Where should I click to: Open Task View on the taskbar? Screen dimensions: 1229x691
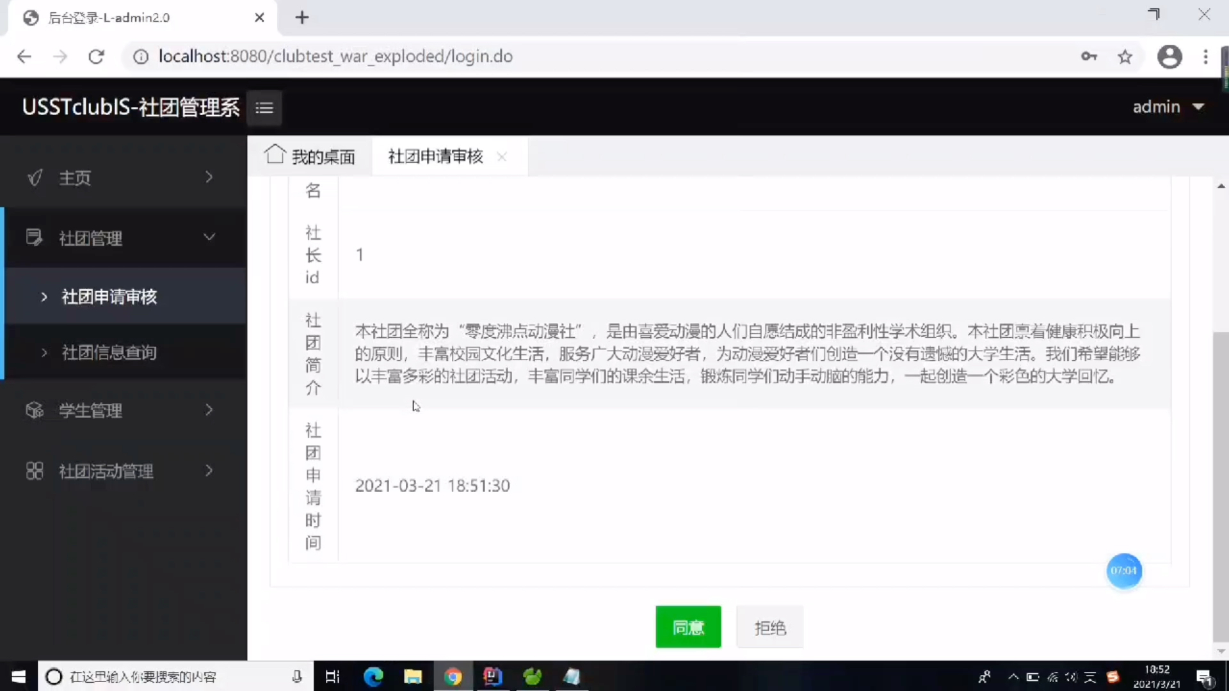(333, 676)
